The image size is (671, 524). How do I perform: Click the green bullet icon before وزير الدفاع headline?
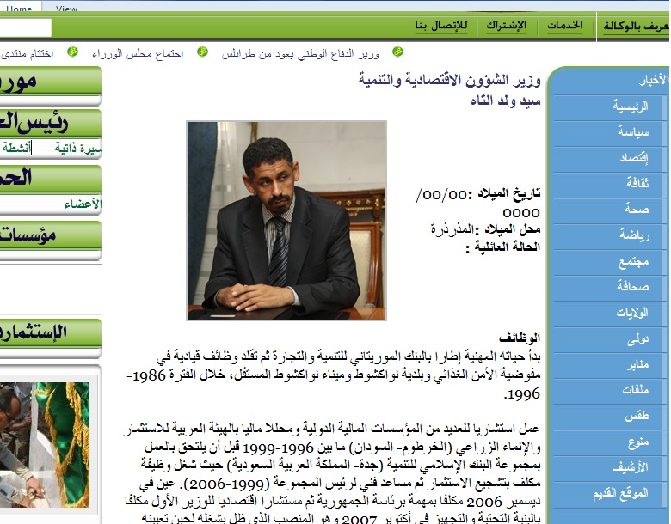point(397,52)
